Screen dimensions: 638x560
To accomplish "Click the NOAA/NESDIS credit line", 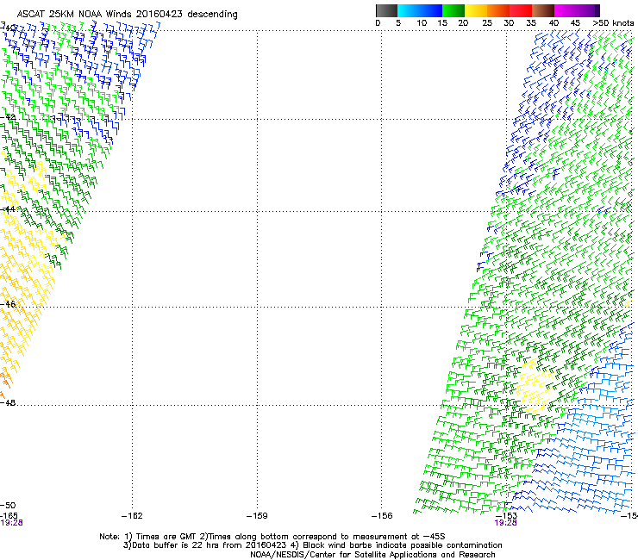I will (x=372, y=555).
